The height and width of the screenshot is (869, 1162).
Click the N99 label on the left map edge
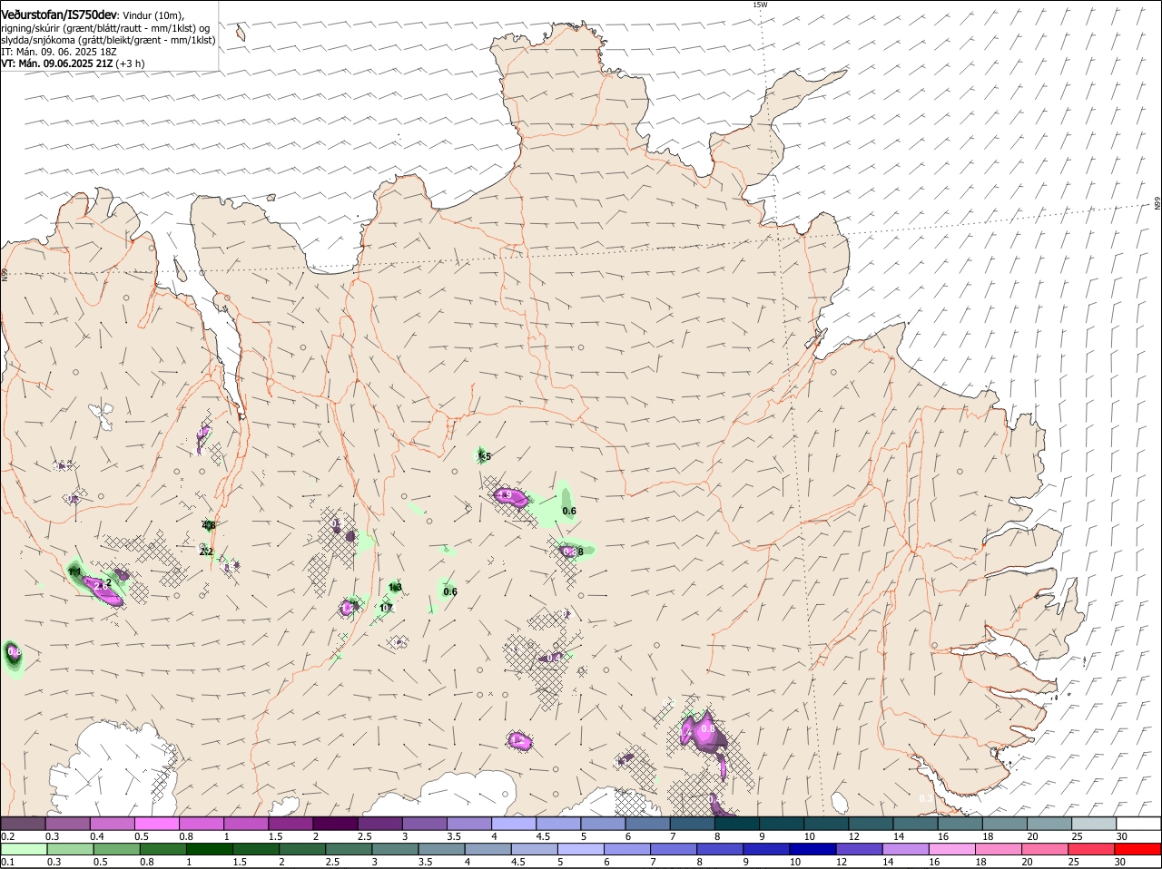click(5, 274)
